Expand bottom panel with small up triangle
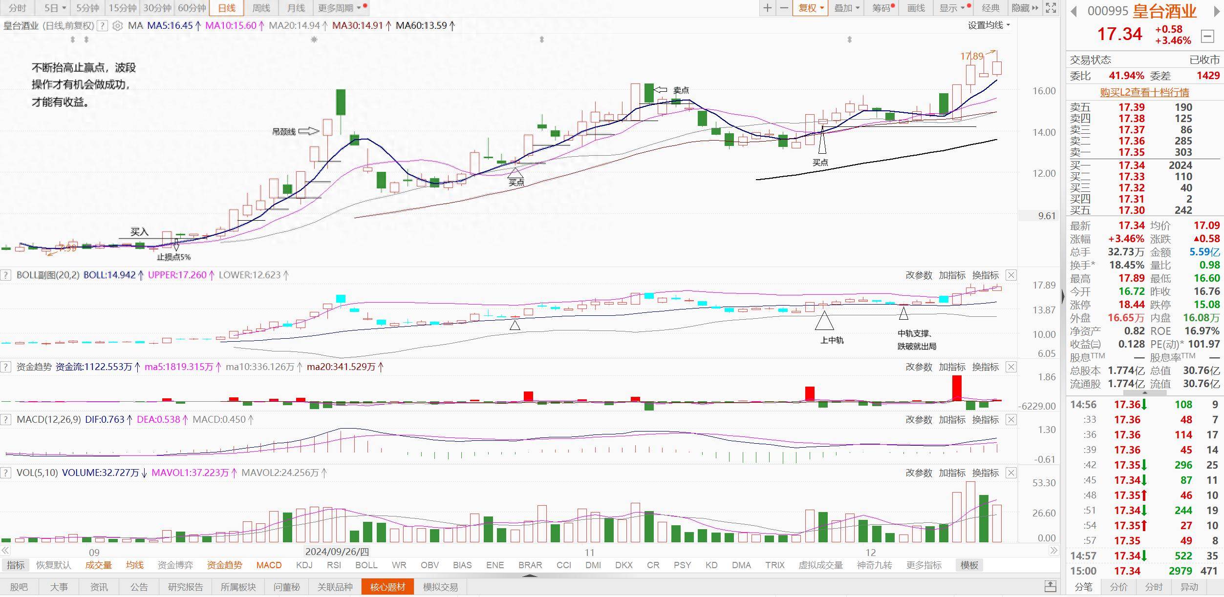 tap(530, 576)
